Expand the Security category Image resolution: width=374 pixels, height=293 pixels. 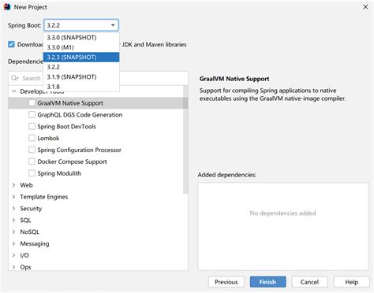[x=13, y=209]
